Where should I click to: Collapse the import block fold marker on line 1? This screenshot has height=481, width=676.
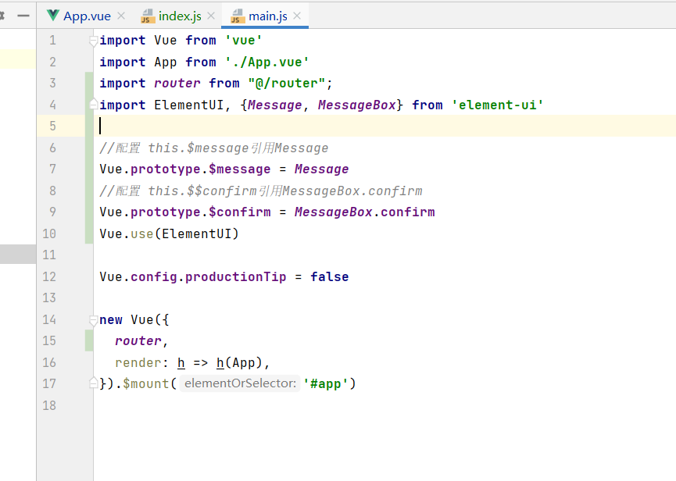pyautogui.click(x=93, y=41)
